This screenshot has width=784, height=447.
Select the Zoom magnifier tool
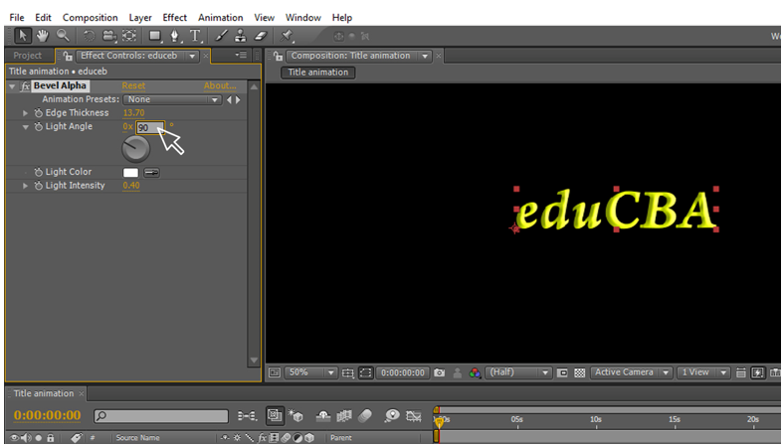[x=63, y=36]
